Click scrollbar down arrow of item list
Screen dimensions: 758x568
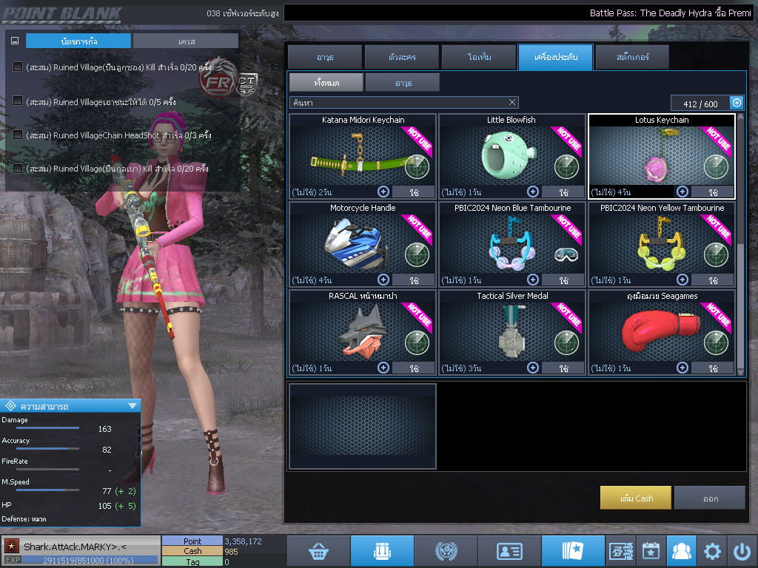[740, 372]
